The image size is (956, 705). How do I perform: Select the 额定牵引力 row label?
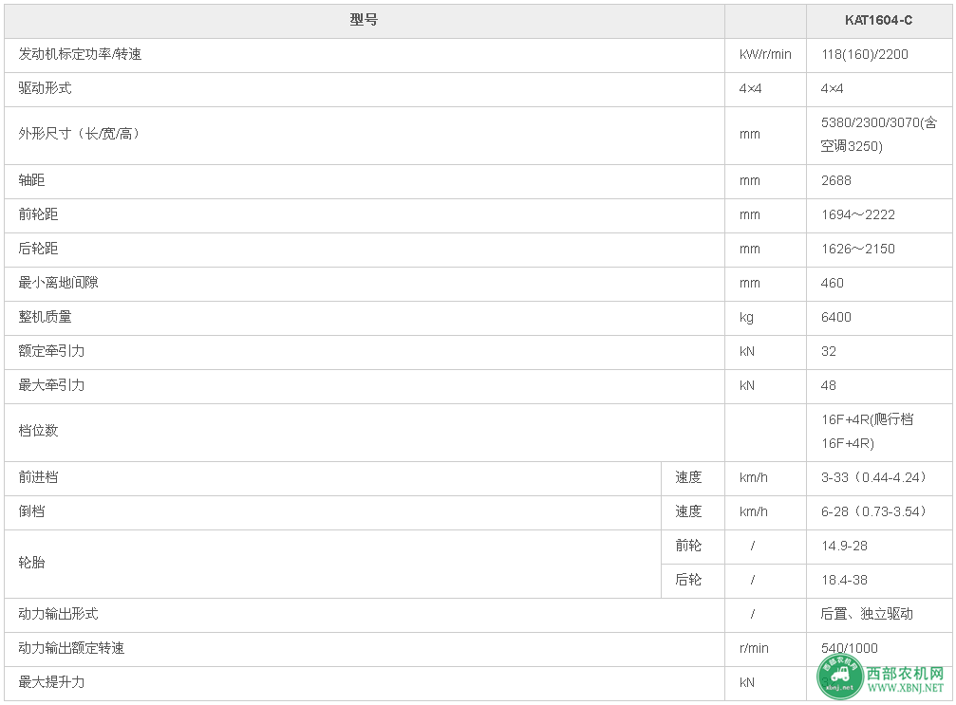coord(52,351)
